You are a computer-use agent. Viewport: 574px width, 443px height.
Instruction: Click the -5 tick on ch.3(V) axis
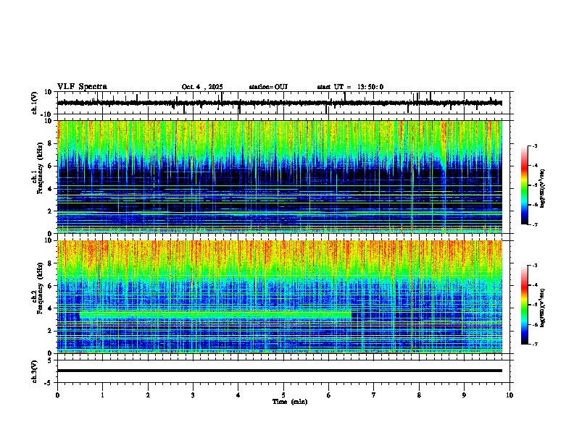pos(49,383)
